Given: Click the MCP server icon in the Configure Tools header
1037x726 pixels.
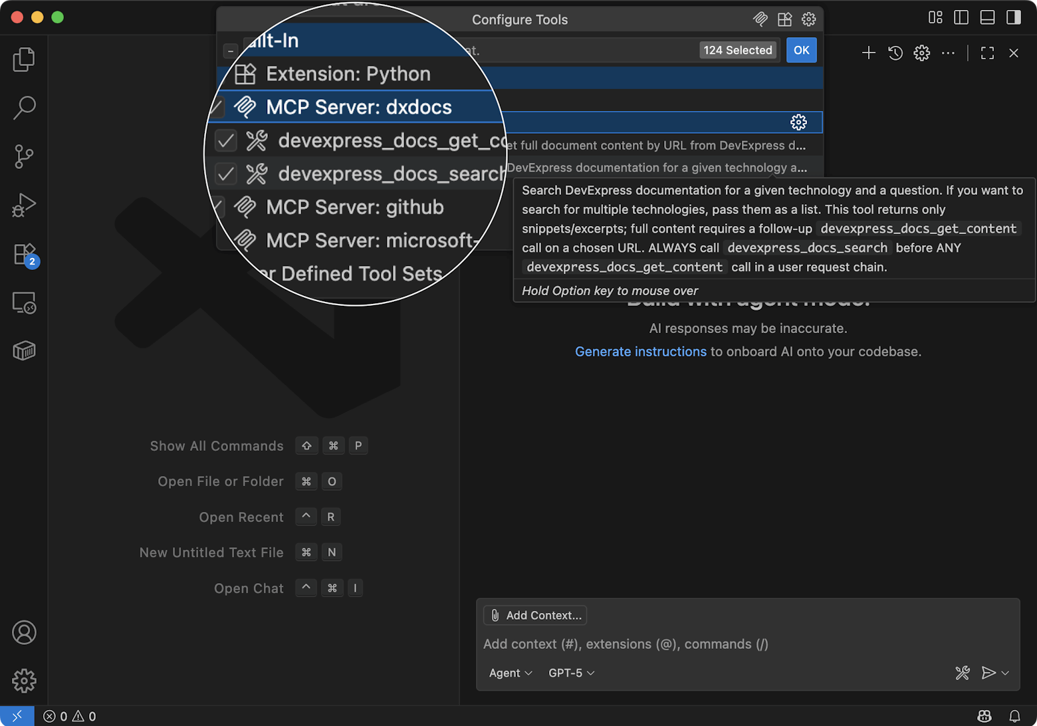Looking at the screenshot, I should tap(760, 19).
